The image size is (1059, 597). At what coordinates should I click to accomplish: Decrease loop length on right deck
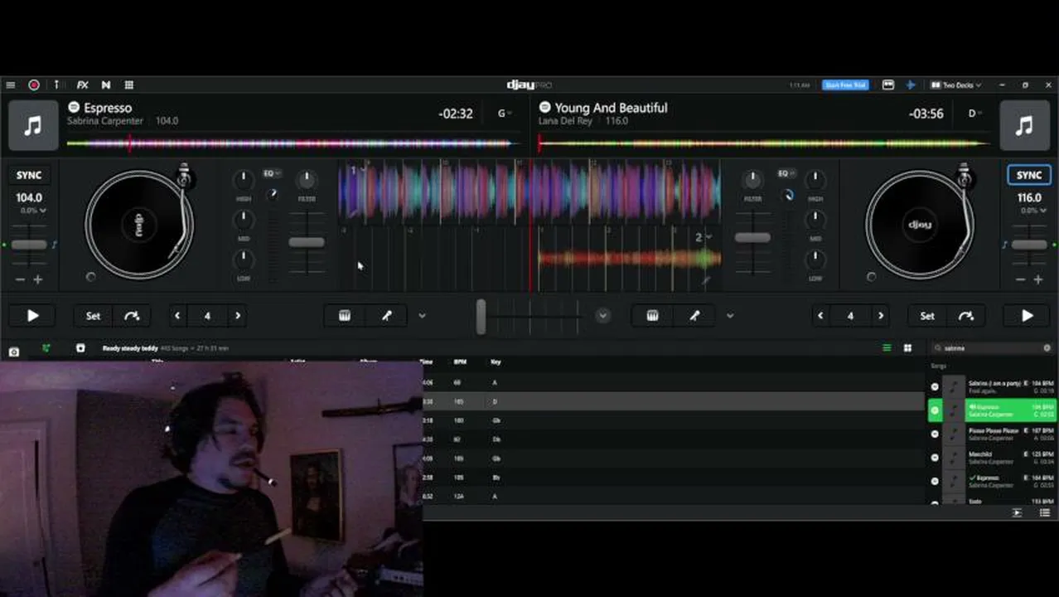pyautogui.click(x=820, y=316)
